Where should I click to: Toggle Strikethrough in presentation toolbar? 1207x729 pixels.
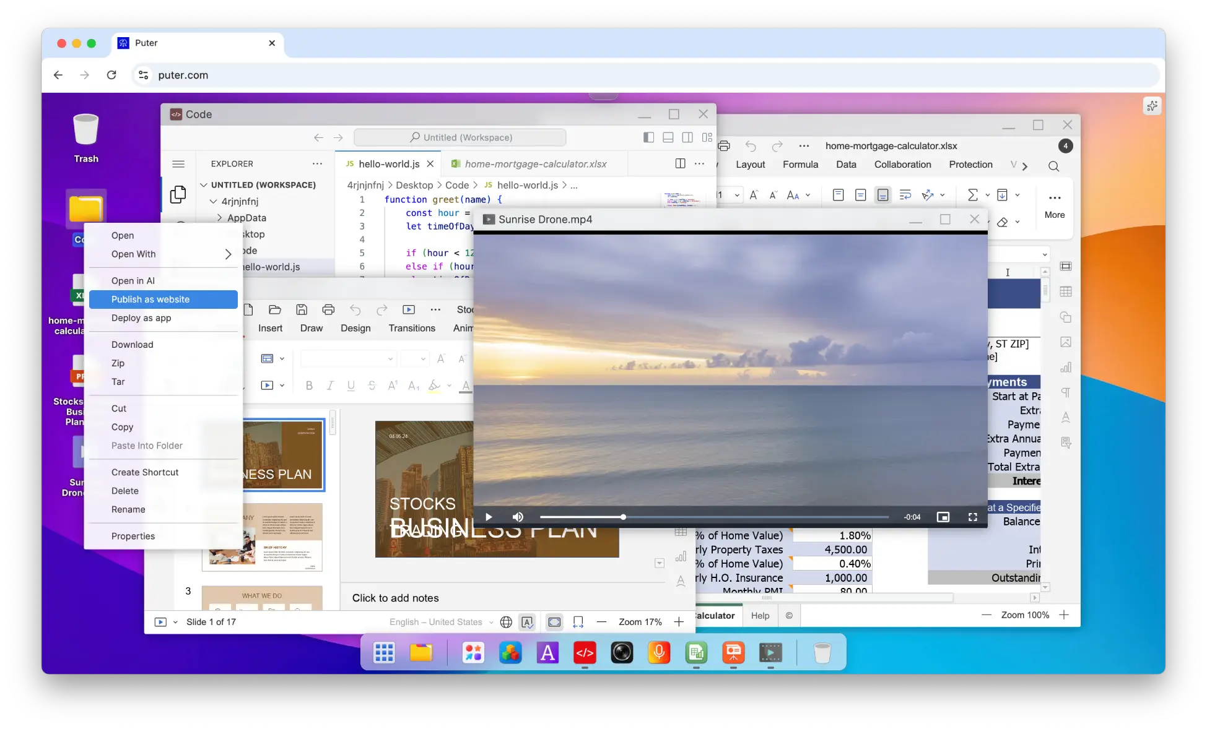pos(372,386)
